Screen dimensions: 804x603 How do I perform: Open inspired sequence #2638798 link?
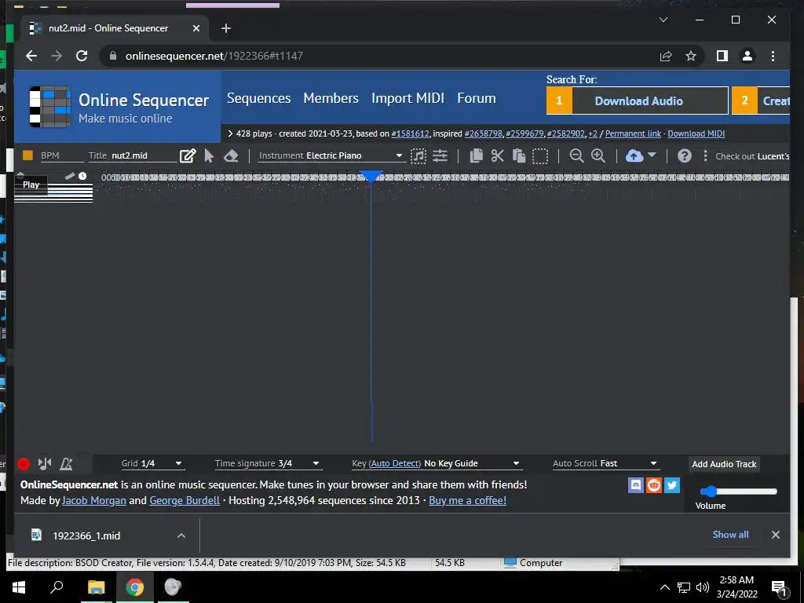tap(483, 133)
